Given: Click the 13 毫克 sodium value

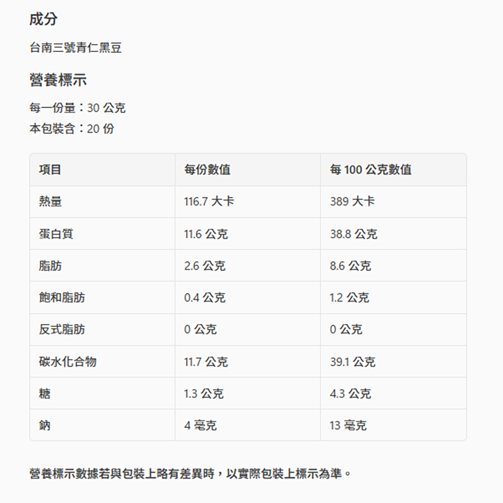Looking at the screenshot, I should (x=348, y=426).
